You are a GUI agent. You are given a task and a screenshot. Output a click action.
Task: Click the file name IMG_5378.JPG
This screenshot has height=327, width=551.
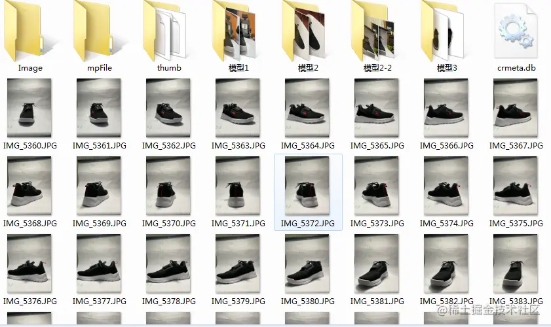coord(168,301)
